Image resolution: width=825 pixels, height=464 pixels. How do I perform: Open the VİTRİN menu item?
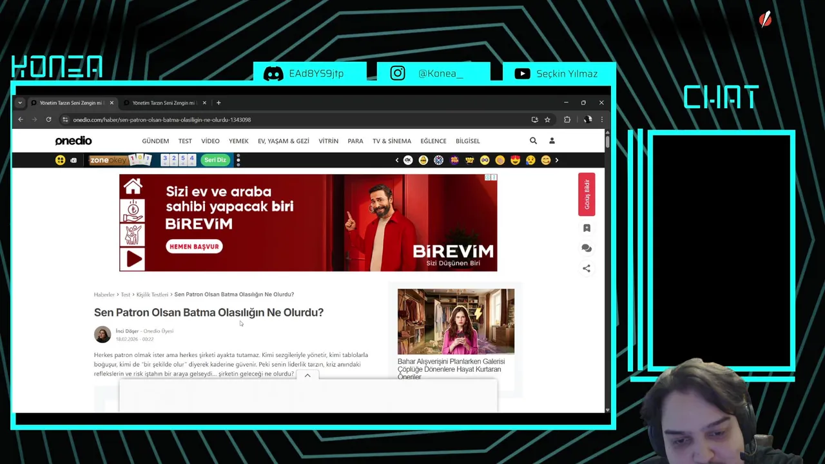[328, 141]
